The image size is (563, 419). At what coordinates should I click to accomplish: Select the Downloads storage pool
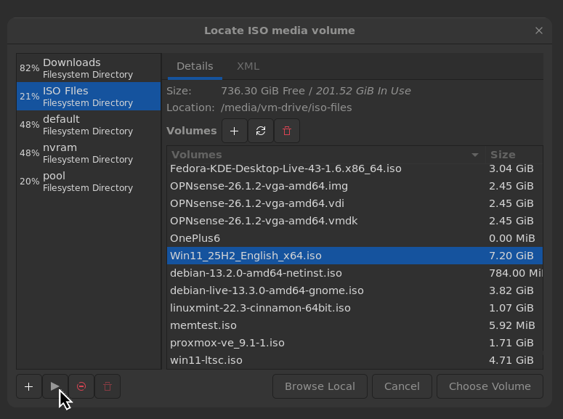[x=88, y=68]
